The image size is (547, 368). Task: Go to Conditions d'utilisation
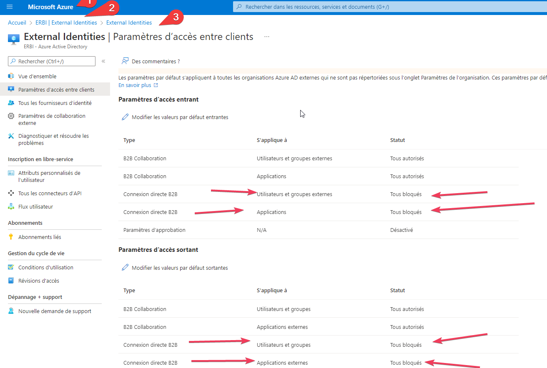45,267
